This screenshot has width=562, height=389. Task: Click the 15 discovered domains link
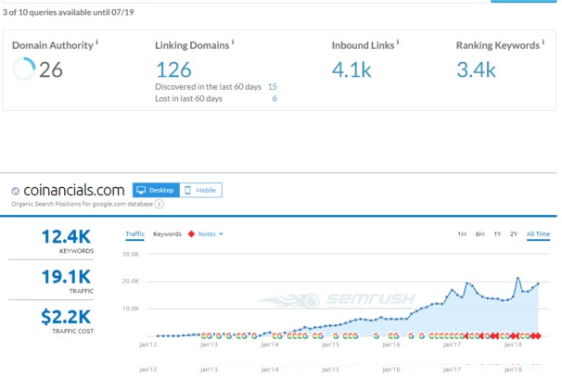[273, 87]
